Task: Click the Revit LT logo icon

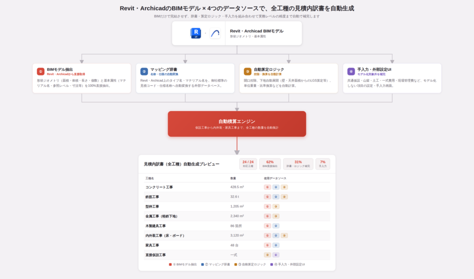Action: [196, 33]
